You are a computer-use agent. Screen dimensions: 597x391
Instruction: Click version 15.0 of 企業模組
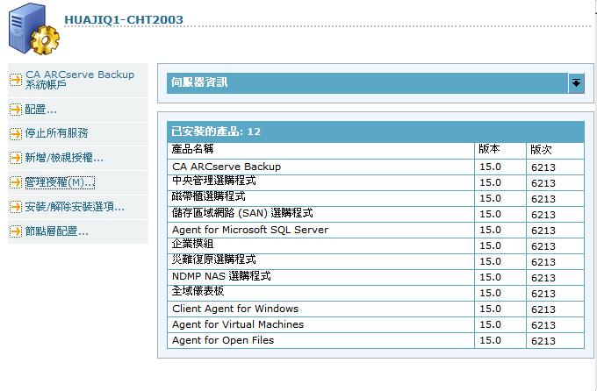click(x=491, y=245)
